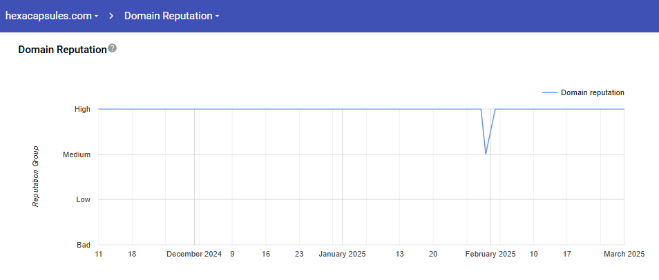Screen dimensions: 659x280
Task: Open the Domain Reputation help icon
Action: (113, 49)
